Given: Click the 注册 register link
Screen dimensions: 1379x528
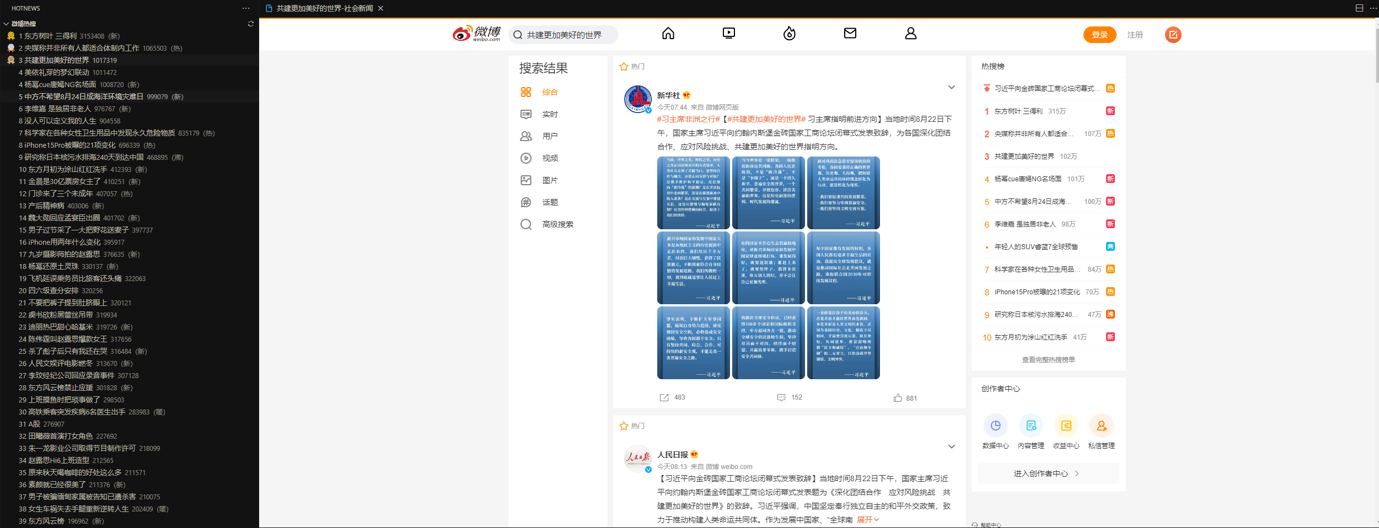Looking at the screenshot, I should tap(1135, 35).
